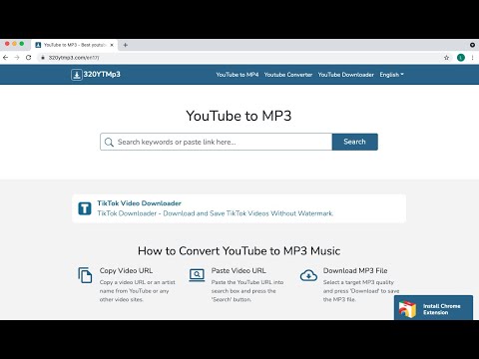The height and width of the screenshot is (359, 479).
Task: Open the Chrome three-dot menu
Action: (x=472, y=58)
